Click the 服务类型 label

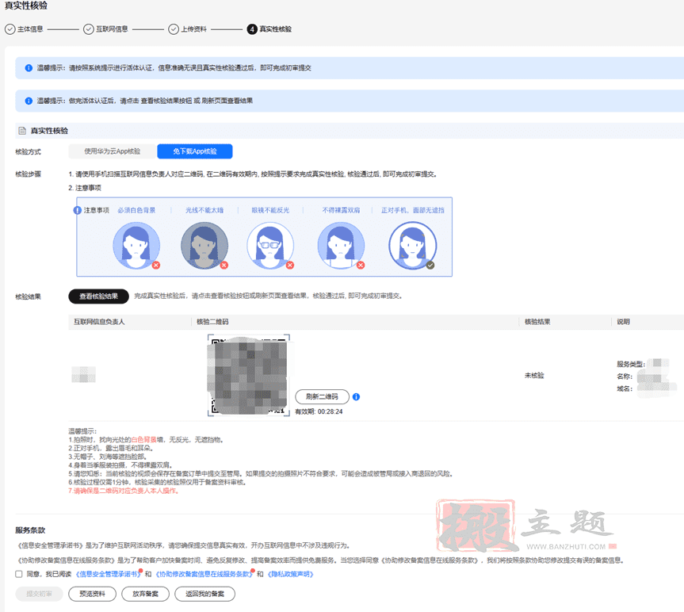pyautogui.click(x=631, y=364)
